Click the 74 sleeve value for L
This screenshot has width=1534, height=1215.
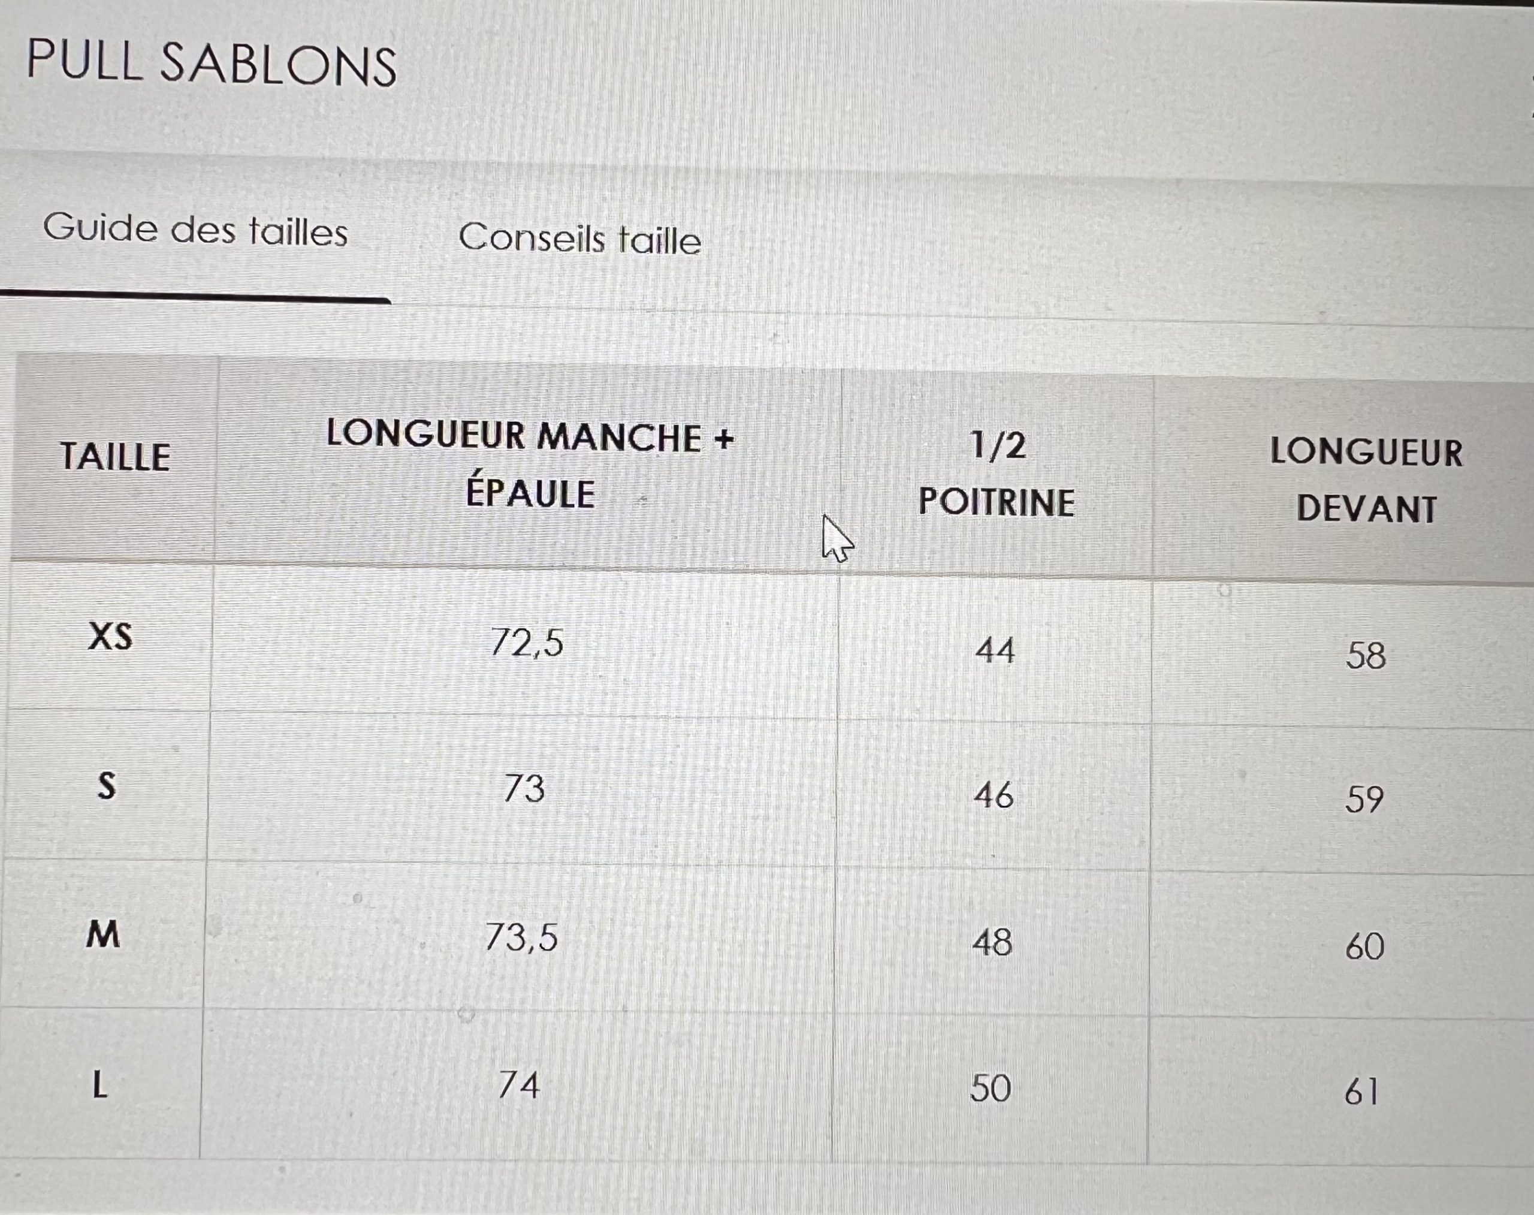[519, 1085]
